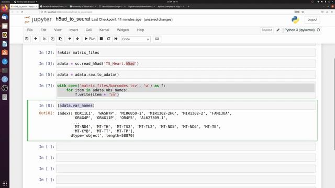The image size is (335, 188).
Task: Open the Widgets menu
Action: pyautogui.click(x=123, y=30)
